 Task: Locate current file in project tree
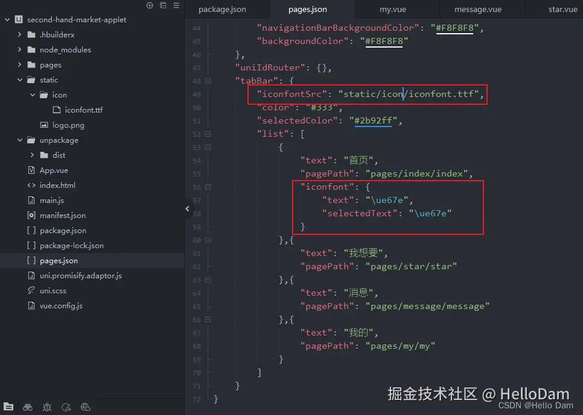pyautogui.click(x=150, y=5)
